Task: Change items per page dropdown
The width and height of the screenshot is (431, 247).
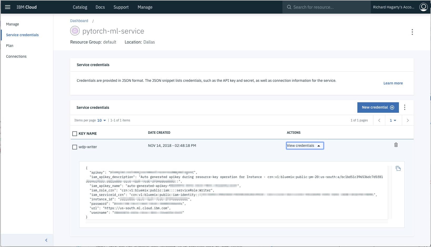Action: click(102, 120)
